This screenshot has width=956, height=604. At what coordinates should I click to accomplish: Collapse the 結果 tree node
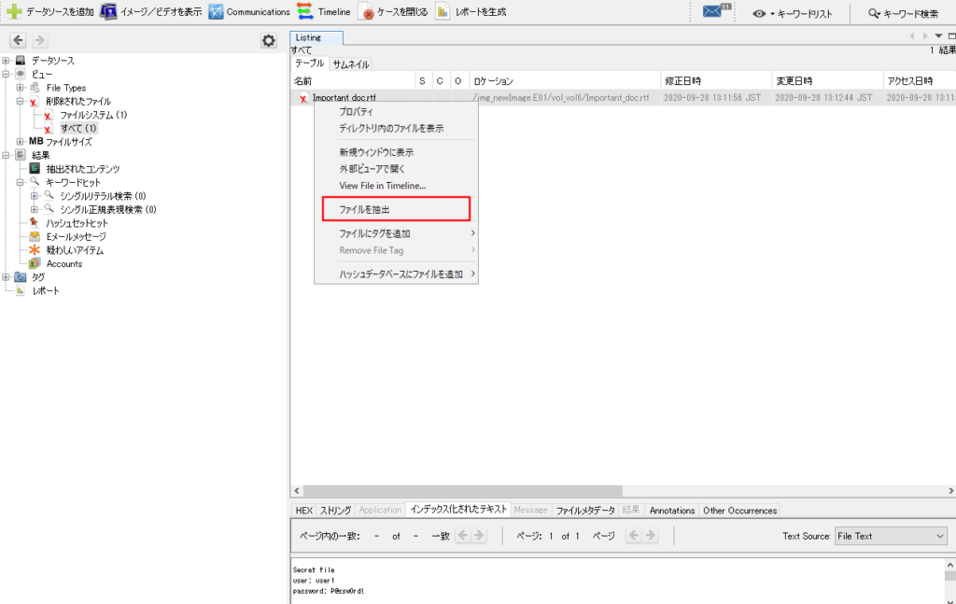pos(6,155)
